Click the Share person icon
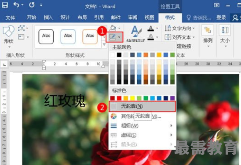The image size is (241, 165). pyautogui.click(x=235, y=18)
